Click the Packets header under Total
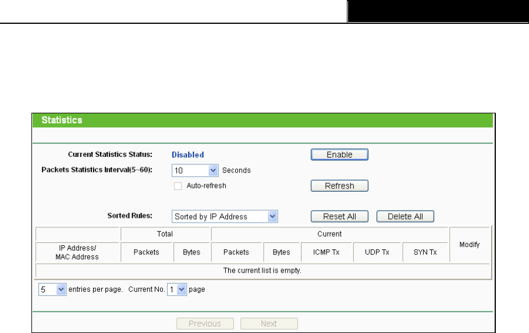 coord(147,252)
